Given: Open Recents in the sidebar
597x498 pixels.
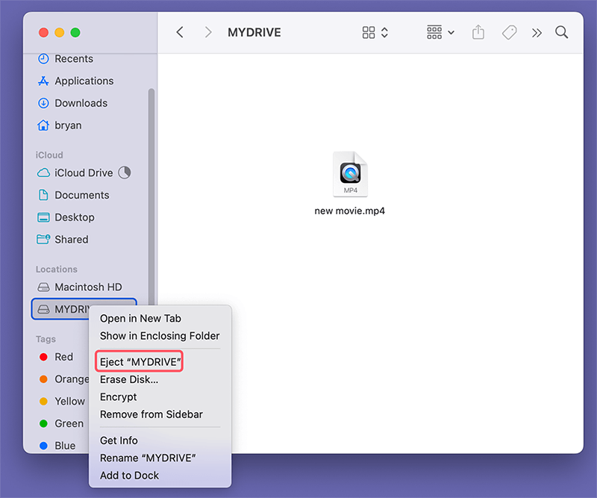Looking at the screenshot, I should click(73, 59).
